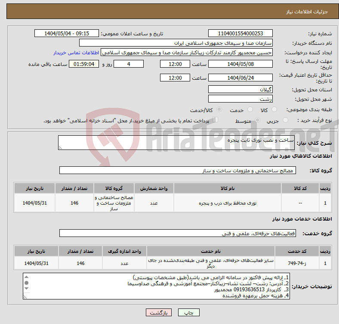This screenshot has height=324, width=339.
Task: Click the remaining days field showing 4
Action: coord(129,64)
